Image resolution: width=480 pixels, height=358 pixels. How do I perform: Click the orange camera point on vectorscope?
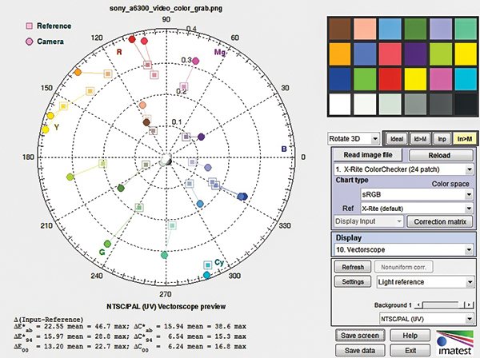78,73
